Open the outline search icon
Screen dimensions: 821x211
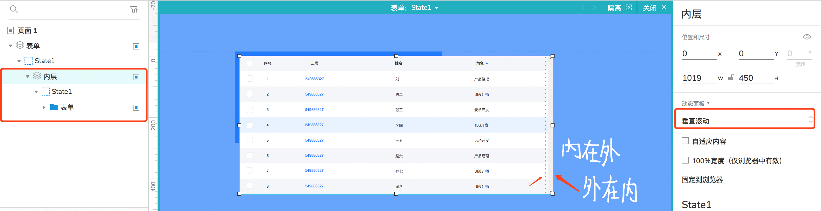point(13,9)
